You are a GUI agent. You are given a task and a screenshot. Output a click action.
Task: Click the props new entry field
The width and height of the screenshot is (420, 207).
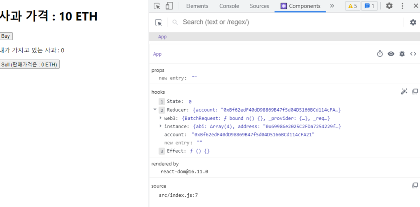194,78
